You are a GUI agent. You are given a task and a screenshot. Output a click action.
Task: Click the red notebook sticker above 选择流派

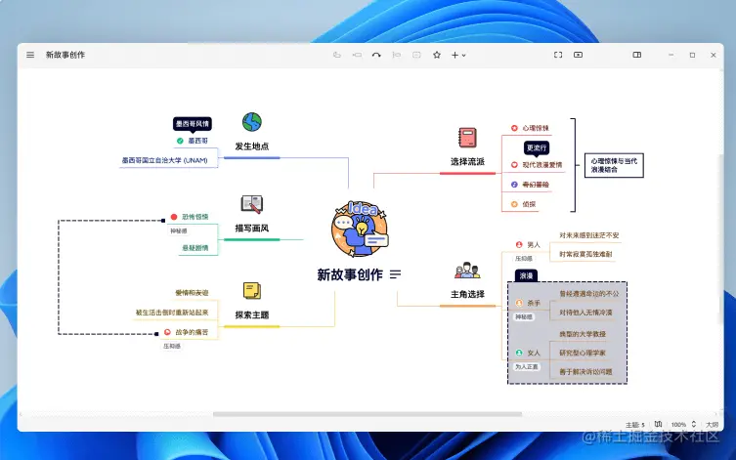[467, 138]
